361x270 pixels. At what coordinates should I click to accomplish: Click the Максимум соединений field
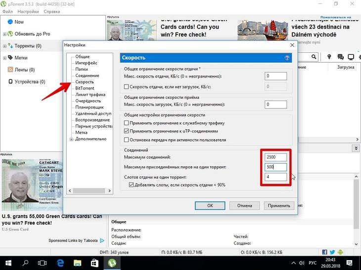pos(275,157)
